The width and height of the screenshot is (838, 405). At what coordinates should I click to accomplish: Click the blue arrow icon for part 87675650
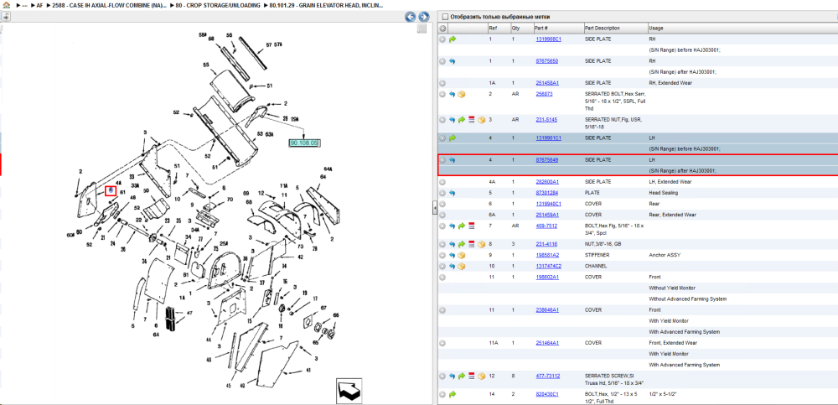point(453,61)
